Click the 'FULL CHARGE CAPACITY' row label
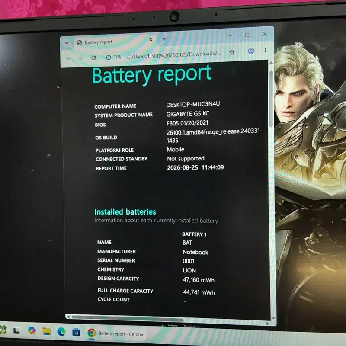 click(125, 291)
